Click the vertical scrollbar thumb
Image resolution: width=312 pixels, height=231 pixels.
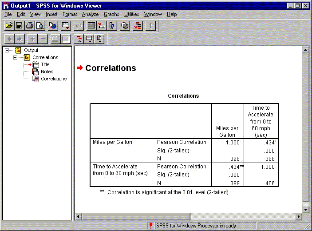pos(306,127)
